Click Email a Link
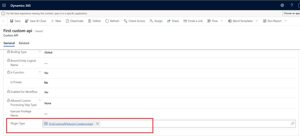 [x=193, y=21]
